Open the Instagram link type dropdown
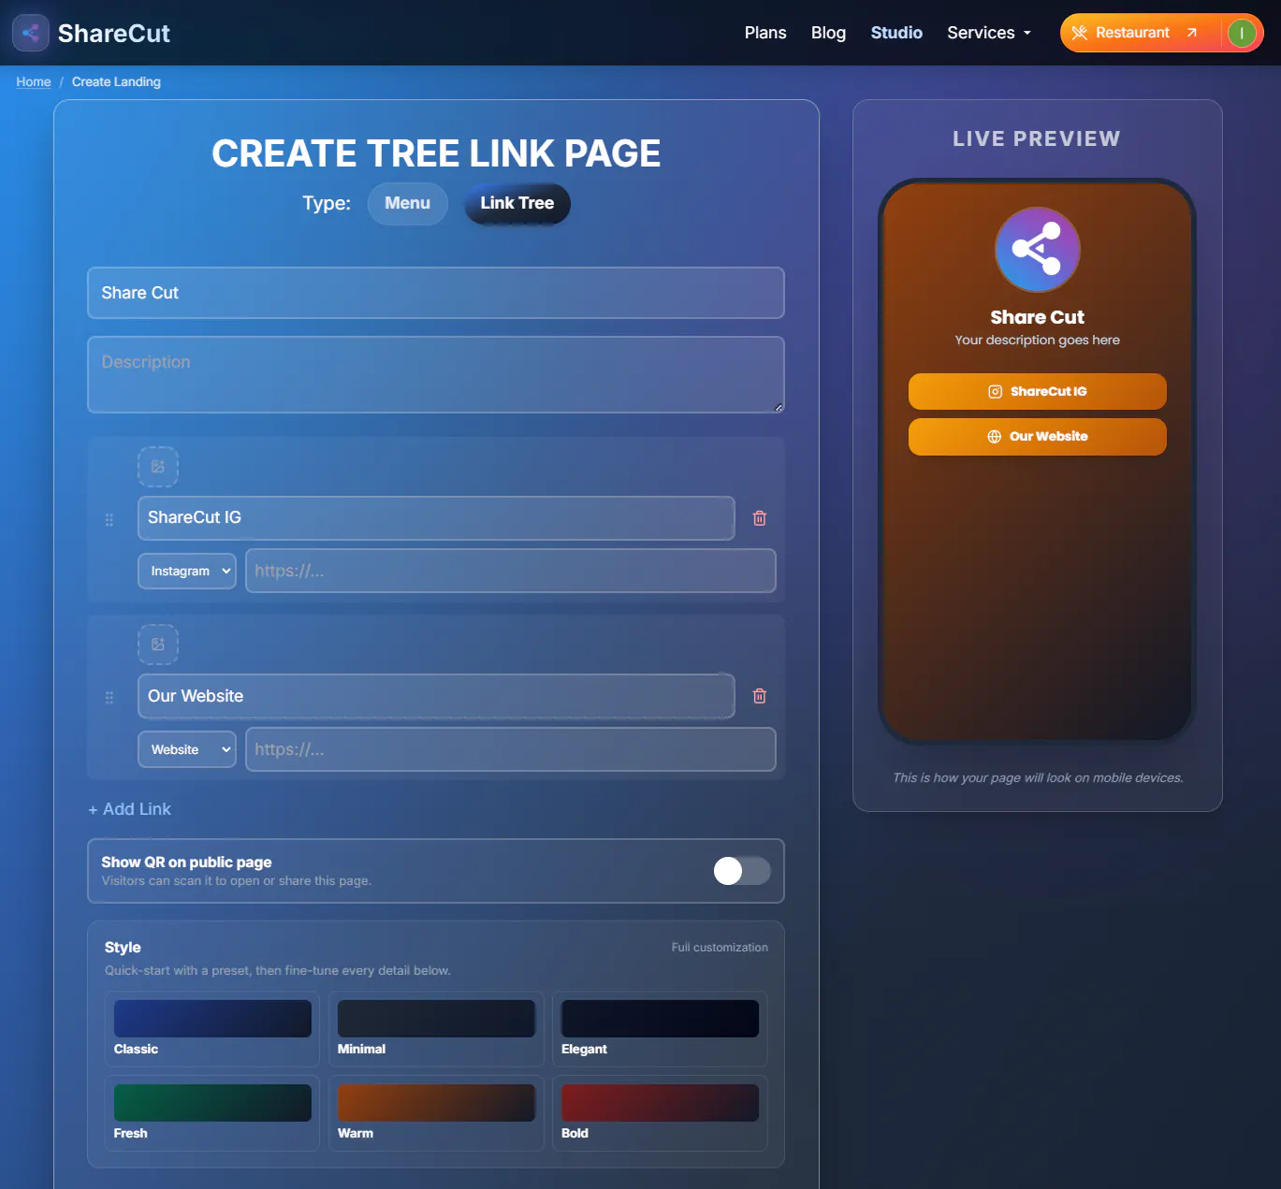This screenshot has height=1189, width=1281. pyautogui.click(x=187, y=571)
